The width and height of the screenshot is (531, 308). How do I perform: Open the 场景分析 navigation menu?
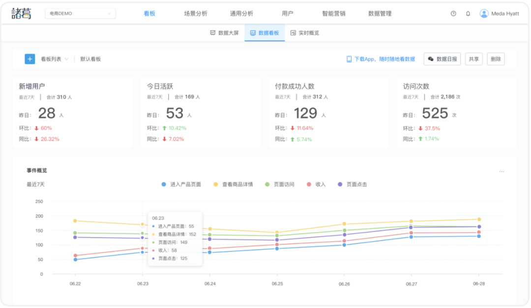coord(196,14)
